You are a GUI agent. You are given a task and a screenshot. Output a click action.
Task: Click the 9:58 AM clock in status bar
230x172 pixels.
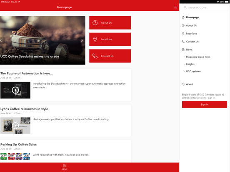[5, 2]
